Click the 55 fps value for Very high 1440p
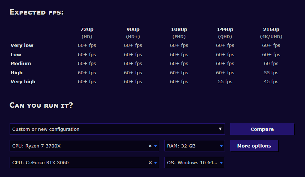Image resolution: width=305 pixels, height=177 pixels. pos(225,82)
